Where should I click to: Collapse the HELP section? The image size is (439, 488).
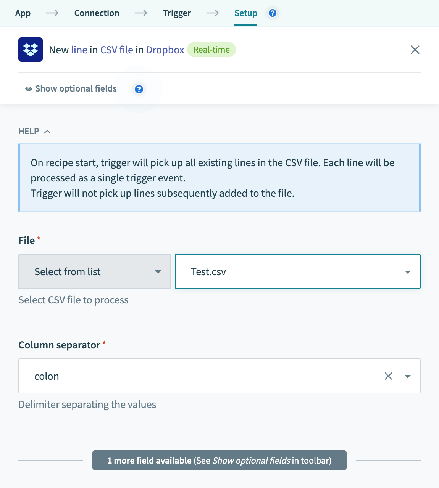click(48, 131)
